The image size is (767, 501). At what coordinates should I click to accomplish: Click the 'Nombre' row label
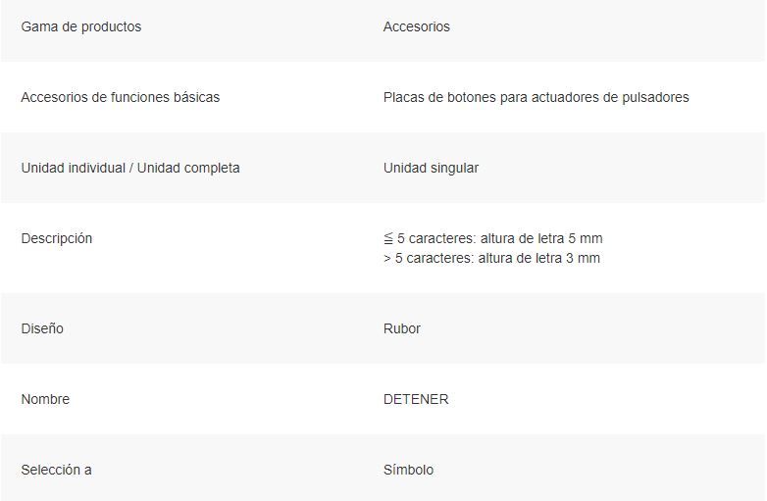tap(45, 399)
